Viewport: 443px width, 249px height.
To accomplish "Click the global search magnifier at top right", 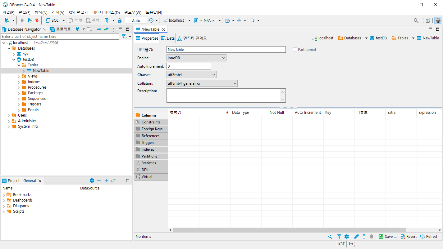I will pos(416,20).
